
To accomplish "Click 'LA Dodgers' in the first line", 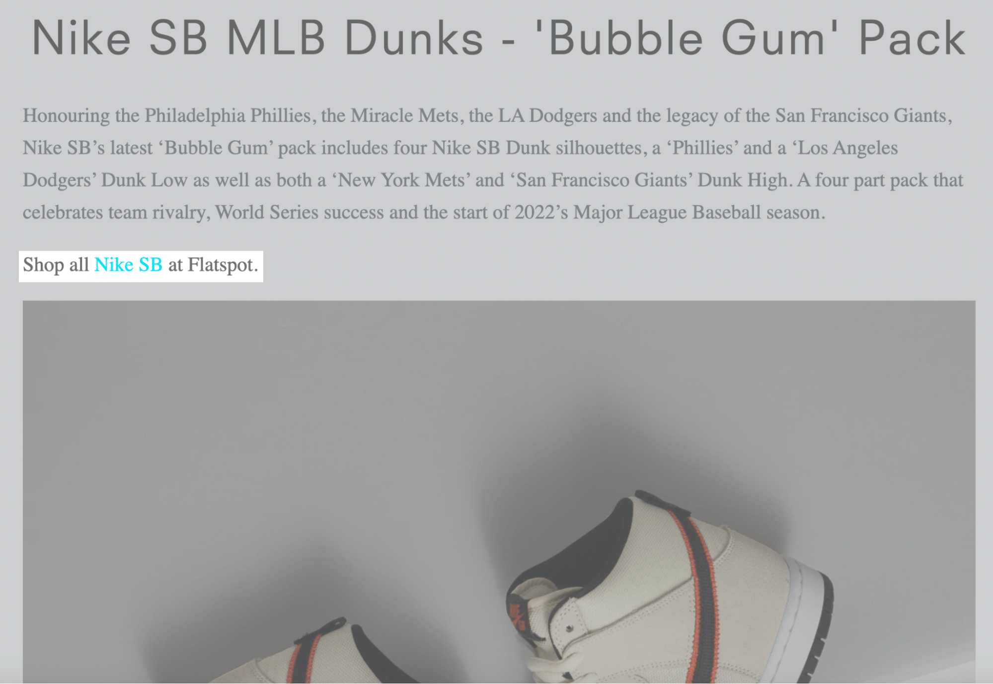I will (547, 116).
